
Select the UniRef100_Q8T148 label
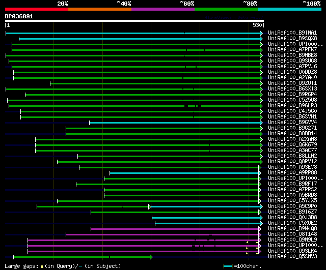coord(292,234)
